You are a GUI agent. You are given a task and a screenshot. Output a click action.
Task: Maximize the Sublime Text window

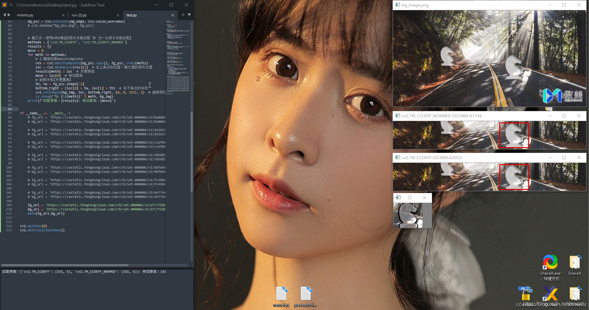click(x=171, y=5)
